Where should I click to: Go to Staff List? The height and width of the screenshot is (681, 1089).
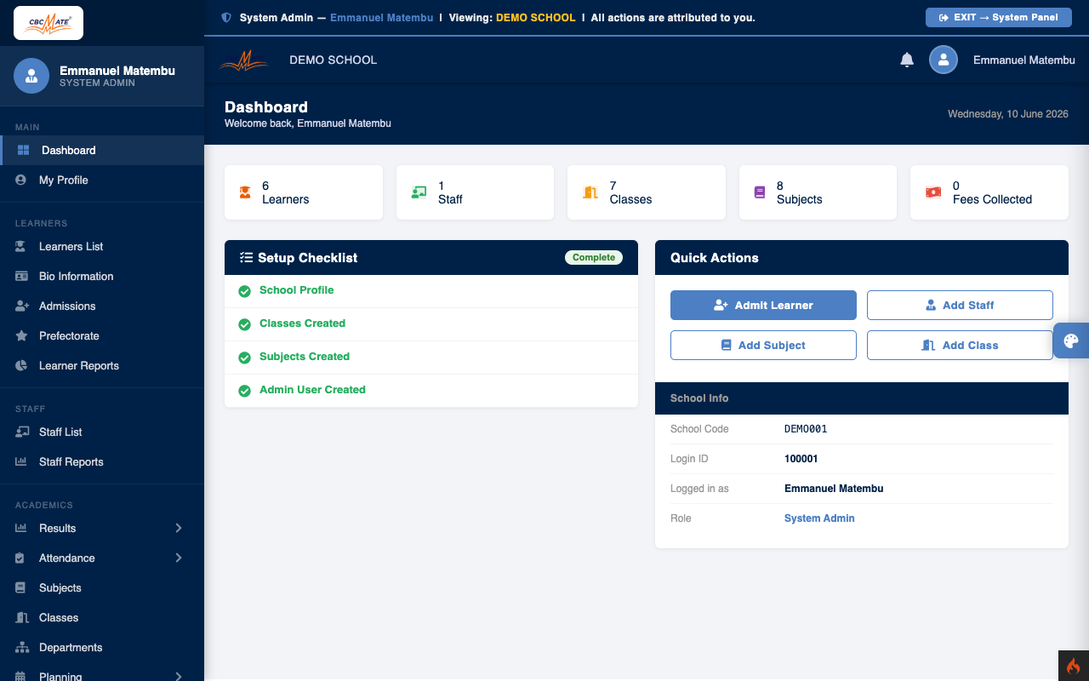point(102,432)
